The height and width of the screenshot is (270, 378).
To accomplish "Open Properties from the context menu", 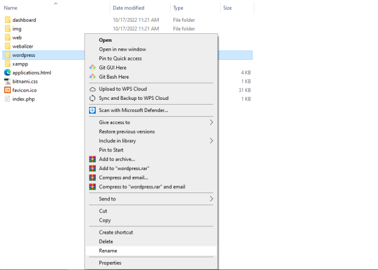I will pyautogui.click(x=151, y=263).
